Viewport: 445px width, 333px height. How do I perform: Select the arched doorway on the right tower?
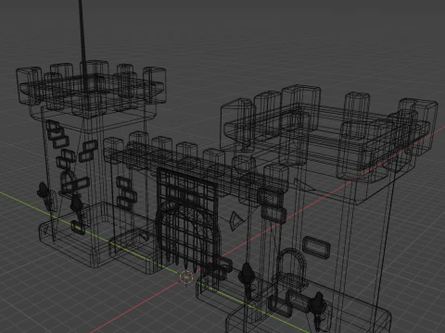[x=291, y=270]
